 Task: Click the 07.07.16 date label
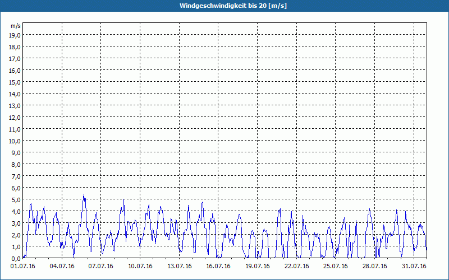101,267
